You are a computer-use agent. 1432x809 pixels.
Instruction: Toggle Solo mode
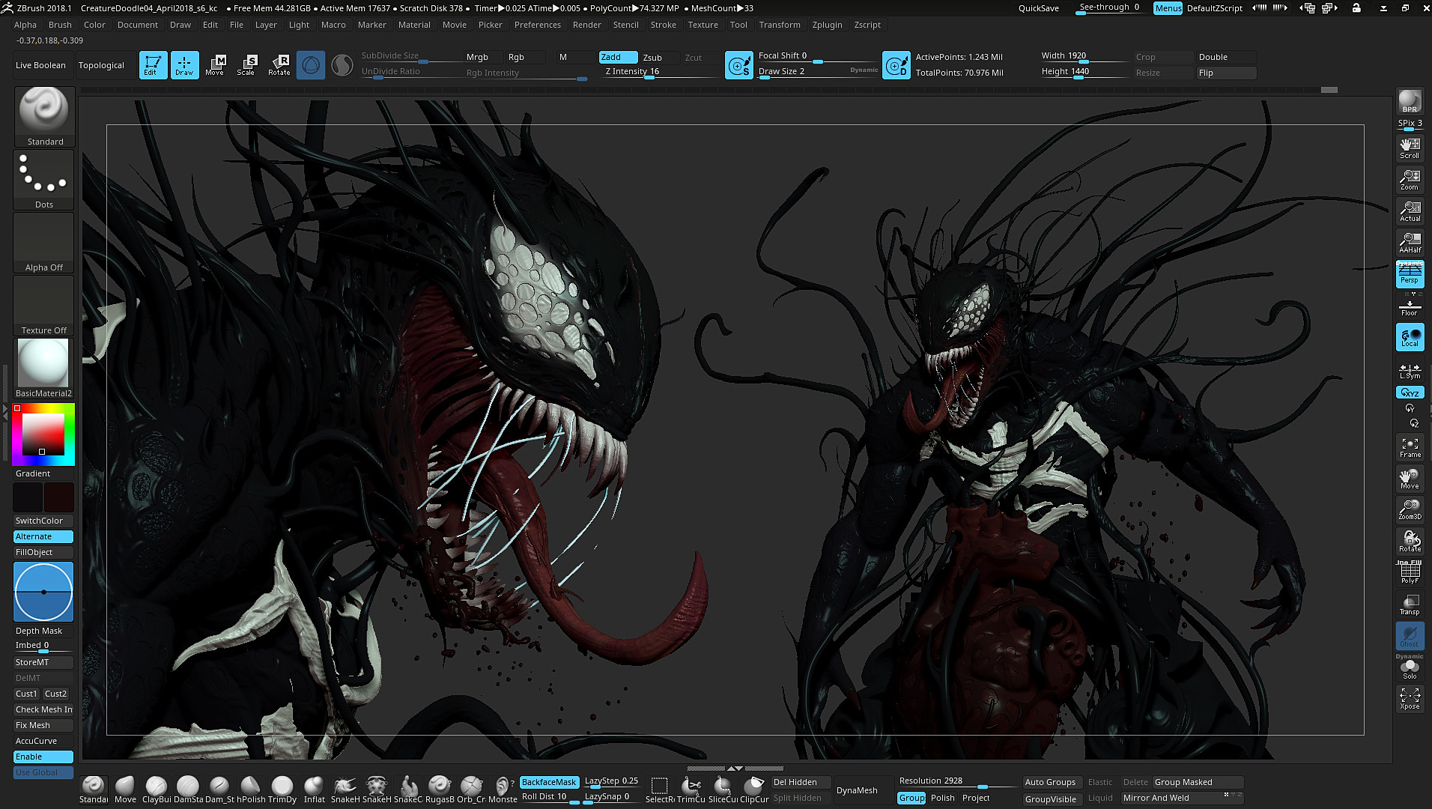tap(1410, 668)
